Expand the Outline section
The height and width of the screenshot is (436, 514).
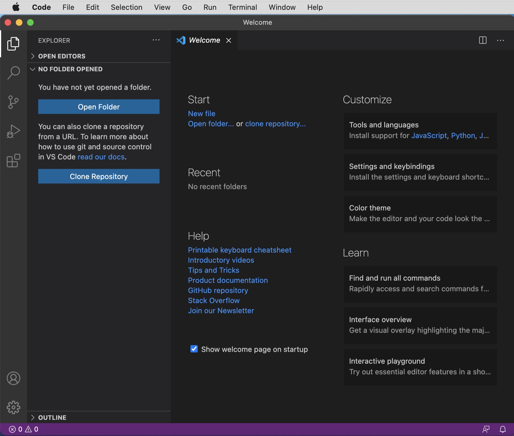coord(99,417)
